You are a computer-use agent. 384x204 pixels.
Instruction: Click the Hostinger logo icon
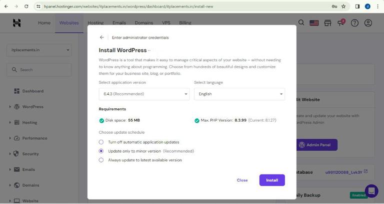17,23
